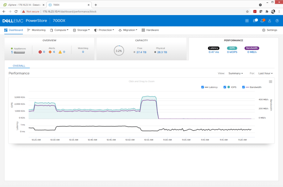
Task: Close the vSphere browser tab
Action: pyautogui.click(x=44, y=5)
